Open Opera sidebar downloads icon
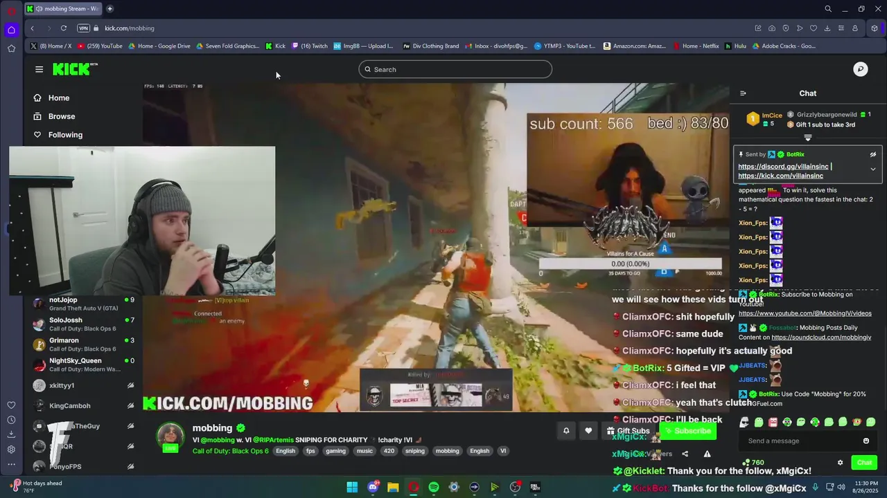The height and width of the screenshot is (498, 887). click(x=11, y=434)
